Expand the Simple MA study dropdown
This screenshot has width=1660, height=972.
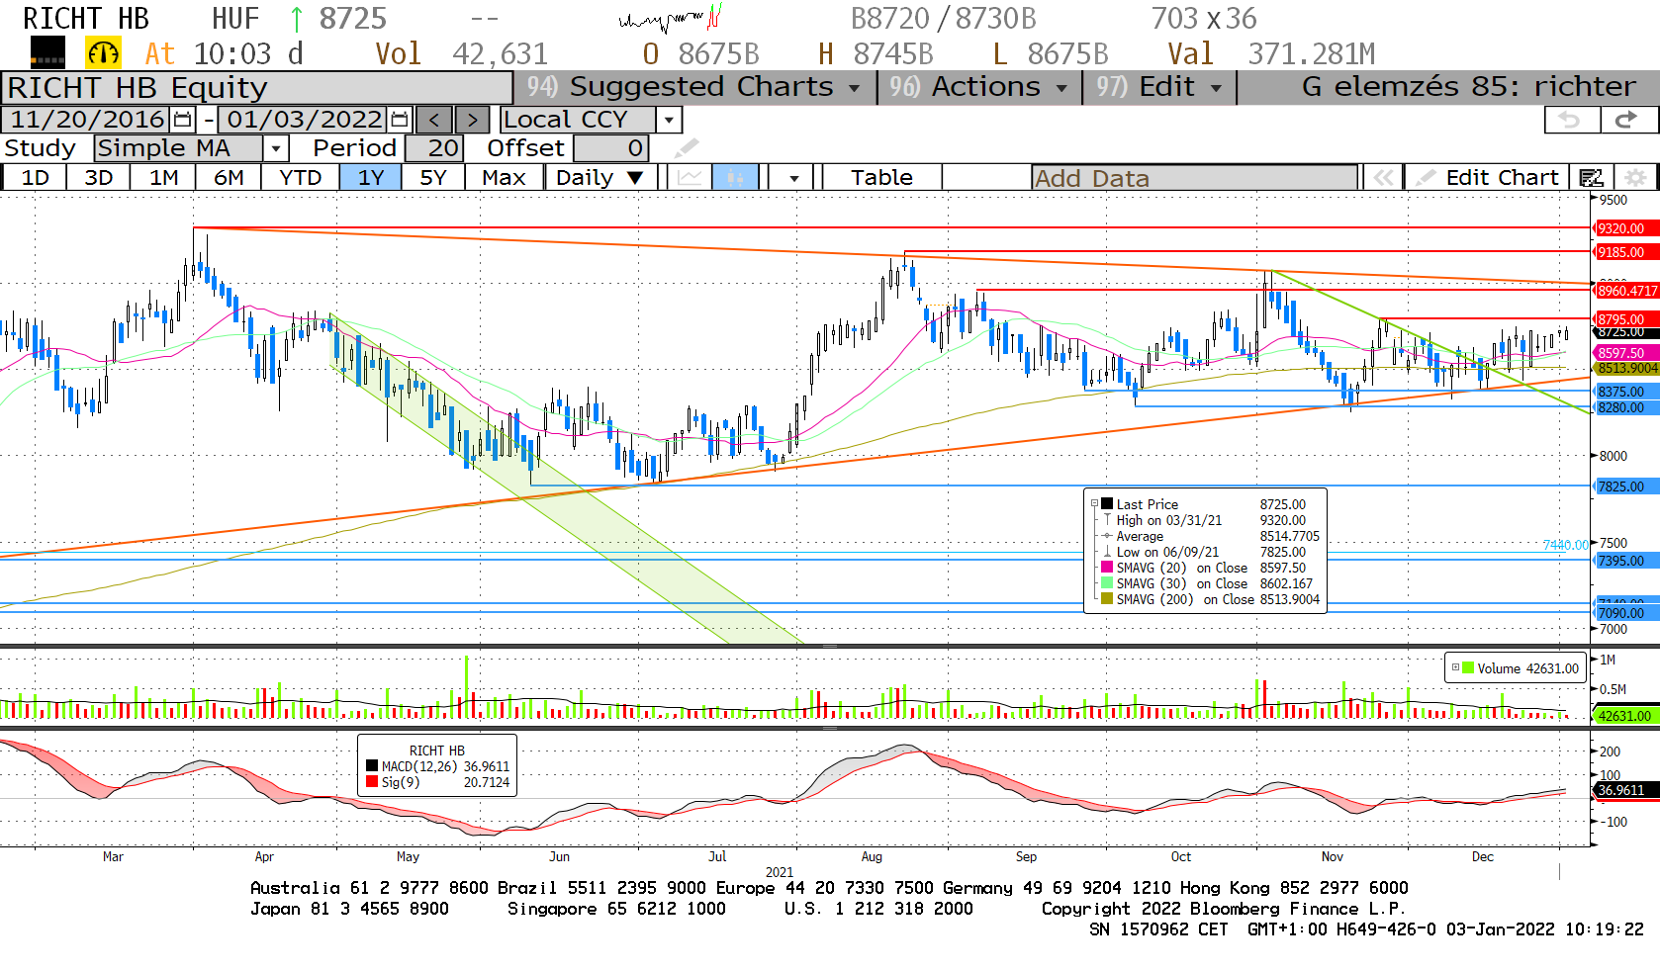276,148
